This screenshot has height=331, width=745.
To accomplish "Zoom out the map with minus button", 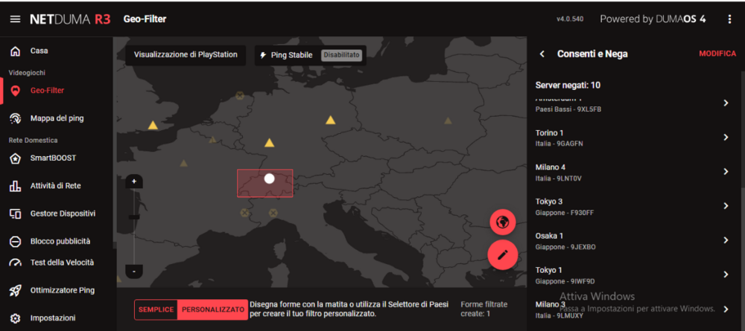I will pyautogui.click(x=134, y=271).
